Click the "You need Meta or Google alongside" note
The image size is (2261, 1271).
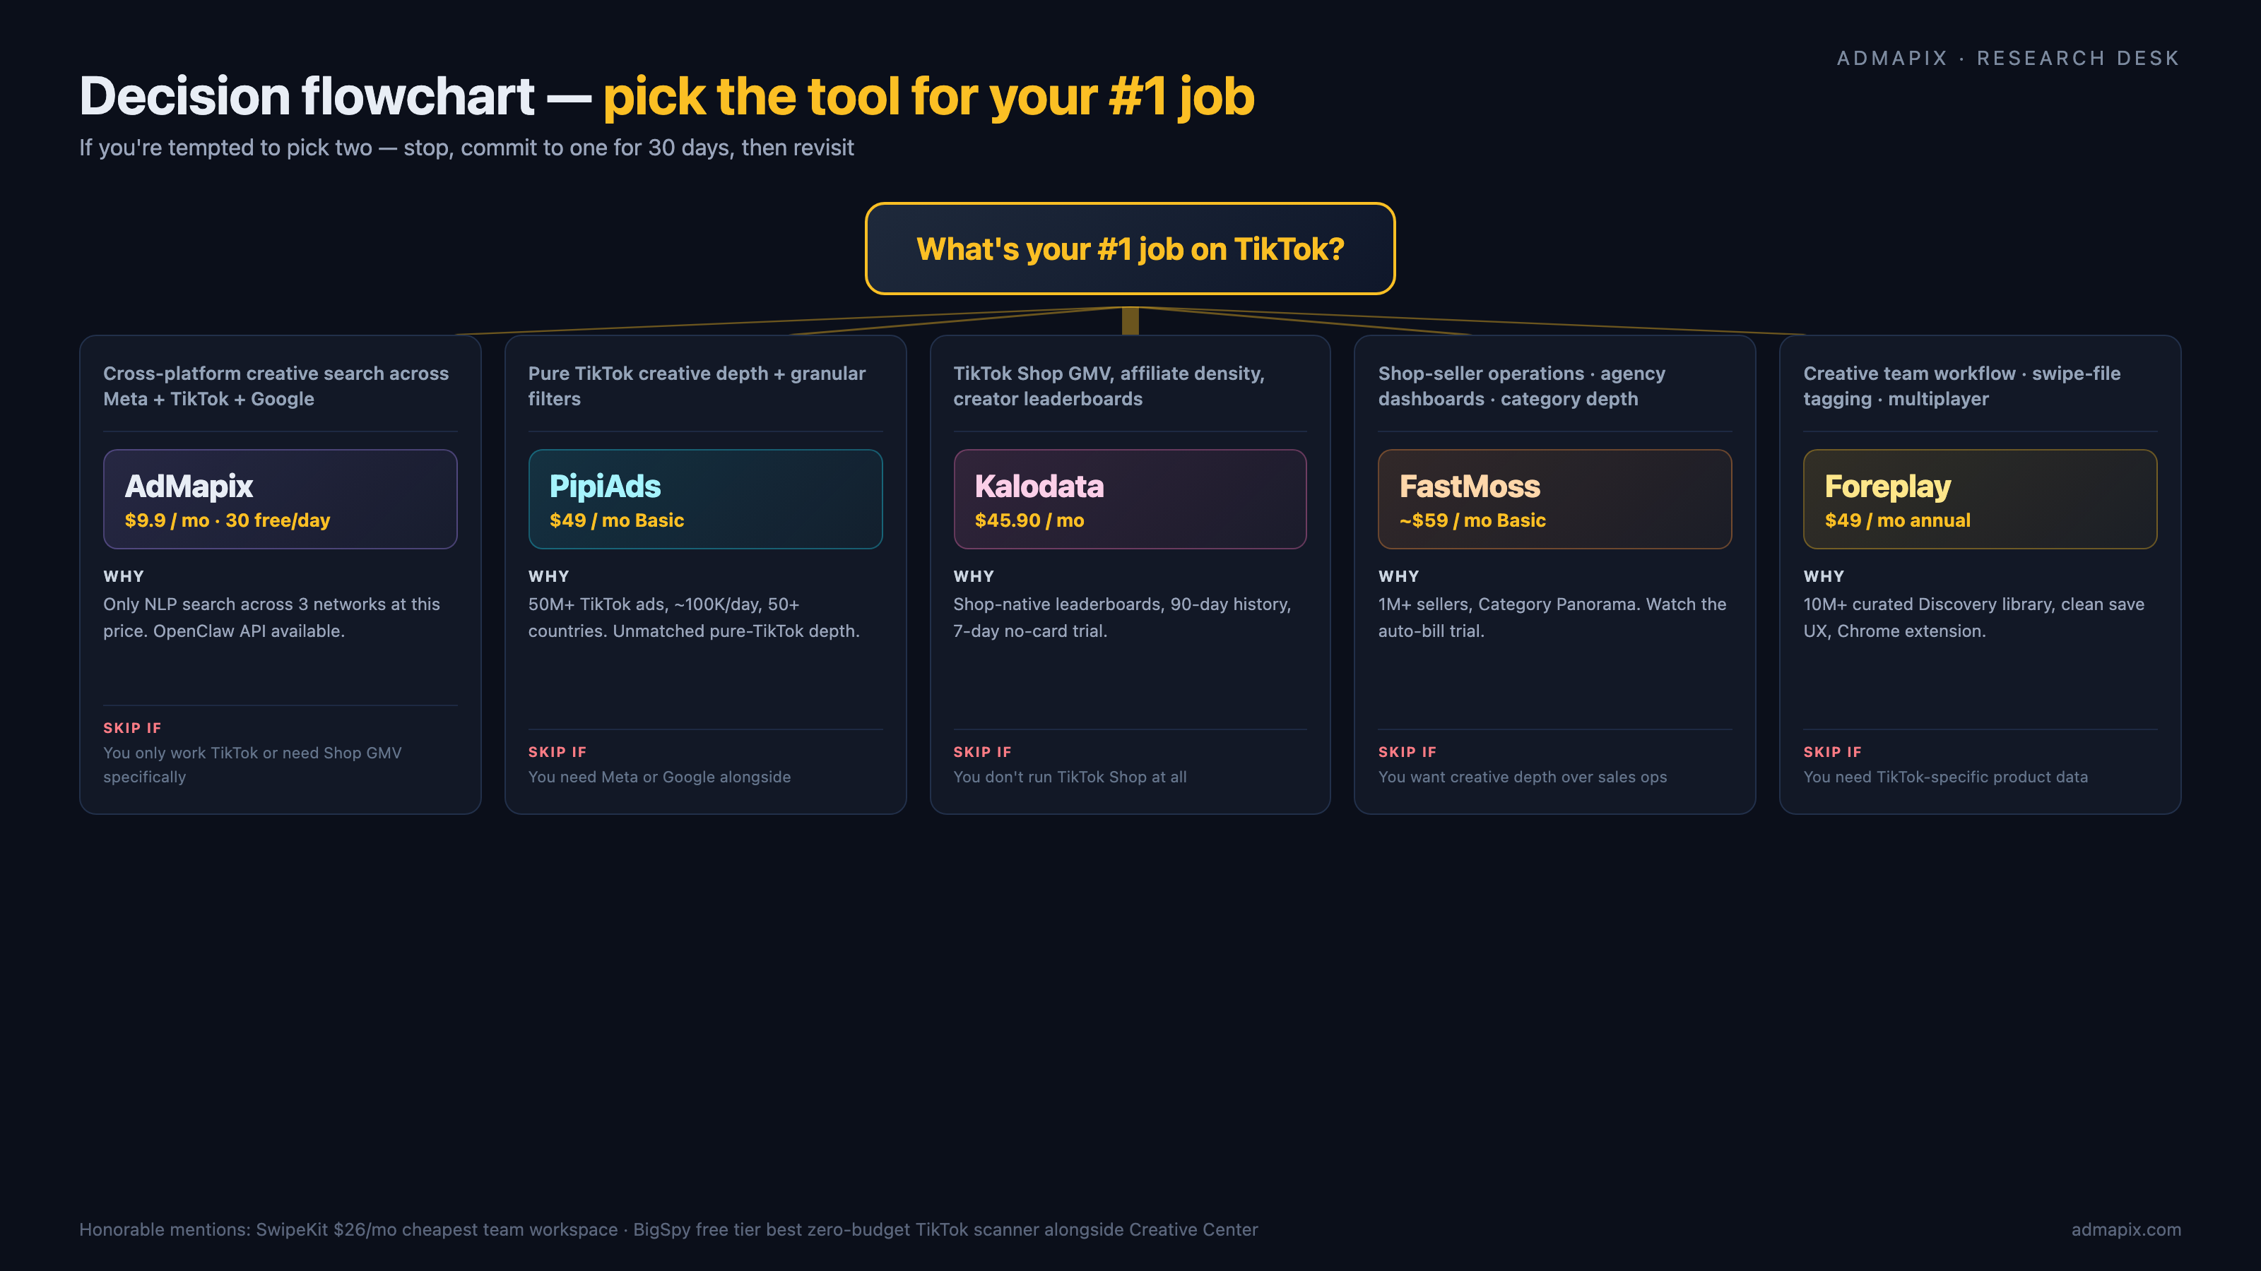point(659,777)
